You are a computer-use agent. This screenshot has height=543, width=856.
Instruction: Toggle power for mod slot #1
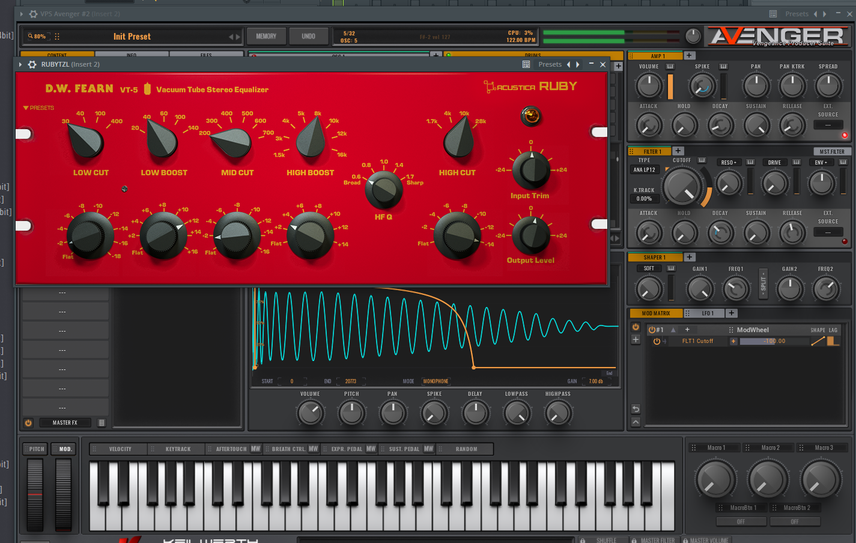click(x=652, y=330)
